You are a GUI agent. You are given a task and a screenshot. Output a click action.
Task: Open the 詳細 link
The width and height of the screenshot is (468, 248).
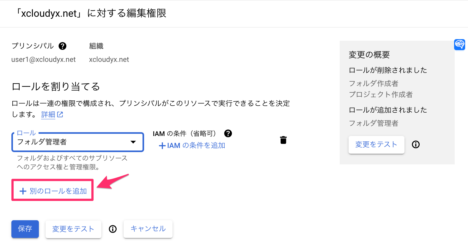point(48,115)
